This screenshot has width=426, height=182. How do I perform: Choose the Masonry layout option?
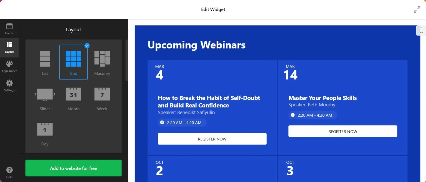[102, 59]
